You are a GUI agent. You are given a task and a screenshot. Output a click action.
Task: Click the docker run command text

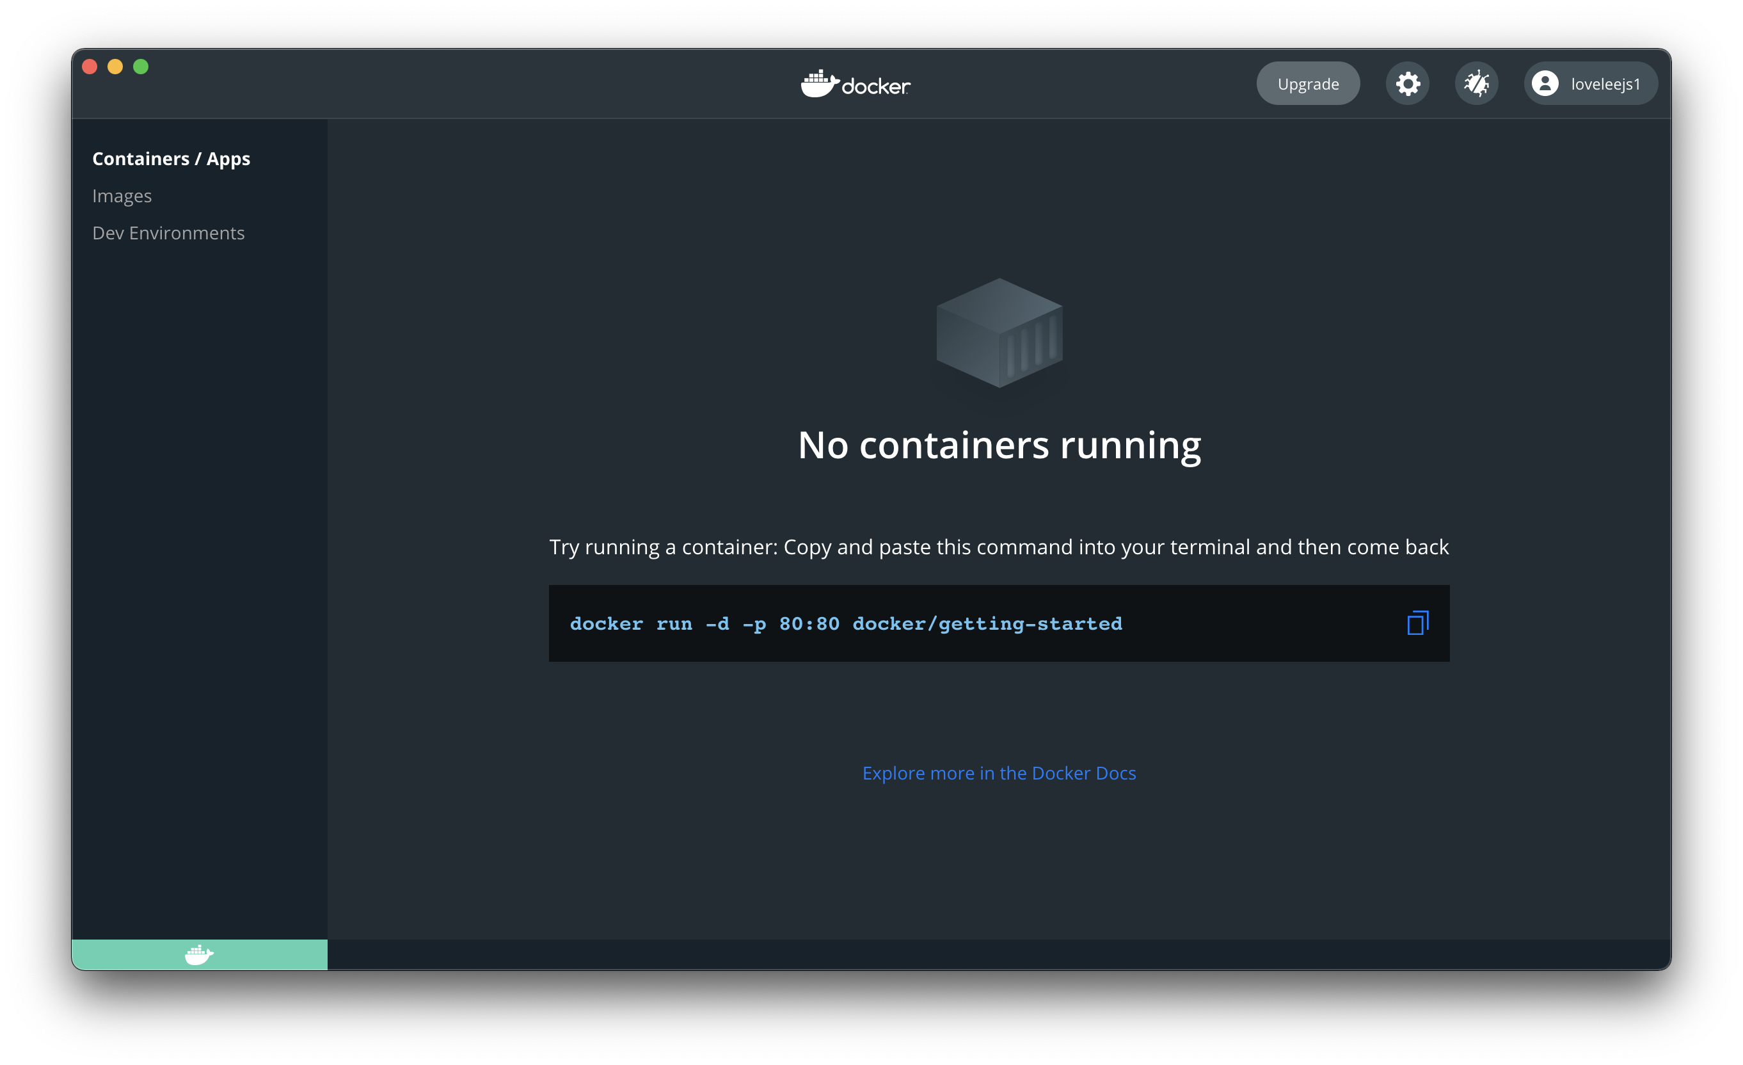coord(845,623)
